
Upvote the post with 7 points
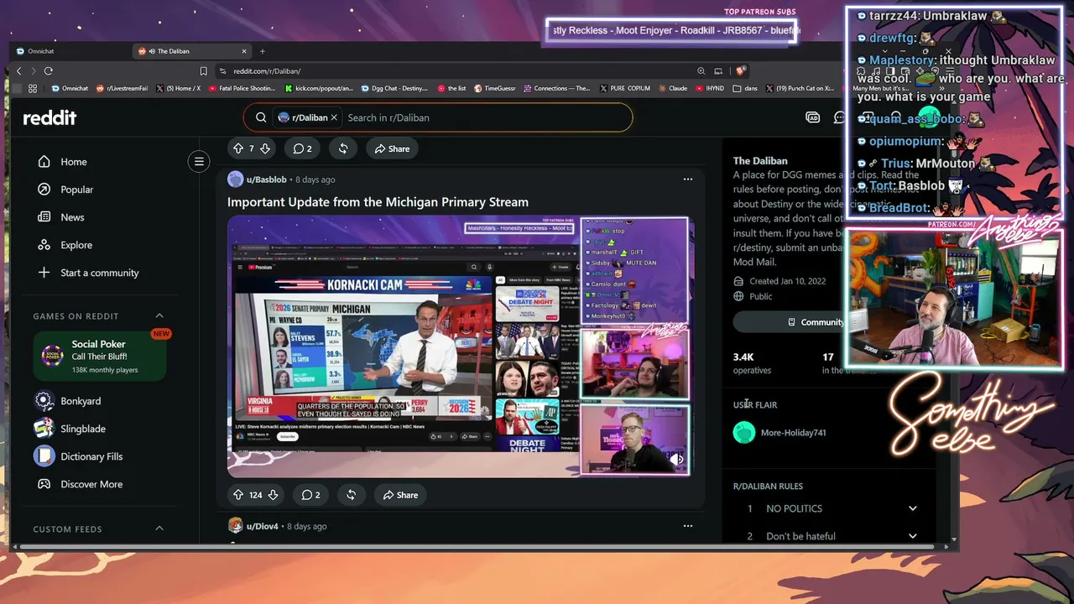(x=238, y=148)
